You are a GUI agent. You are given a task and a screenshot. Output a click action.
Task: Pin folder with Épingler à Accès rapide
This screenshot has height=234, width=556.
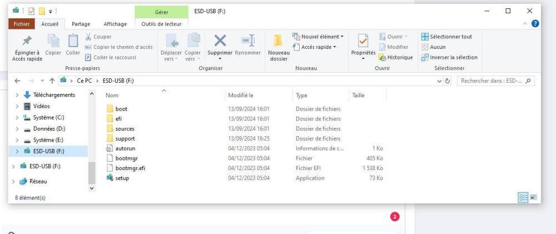(x=27, y=48)
